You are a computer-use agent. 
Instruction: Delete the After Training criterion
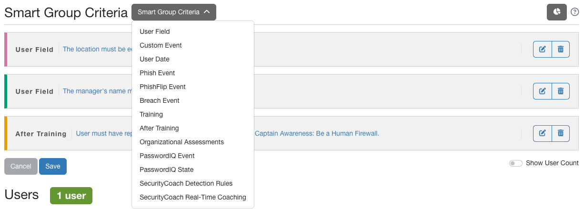[x=561, y=133]
